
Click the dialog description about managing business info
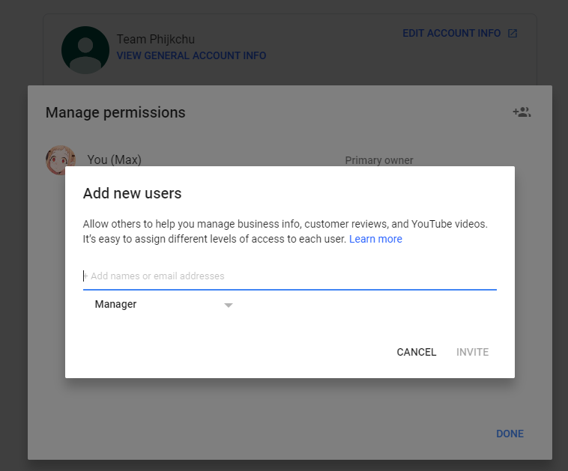coord(285,231)
